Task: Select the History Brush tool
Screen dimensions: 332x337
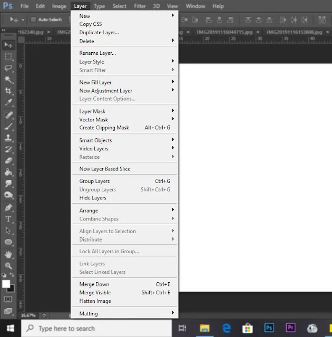Action: [x=8, y=149]
